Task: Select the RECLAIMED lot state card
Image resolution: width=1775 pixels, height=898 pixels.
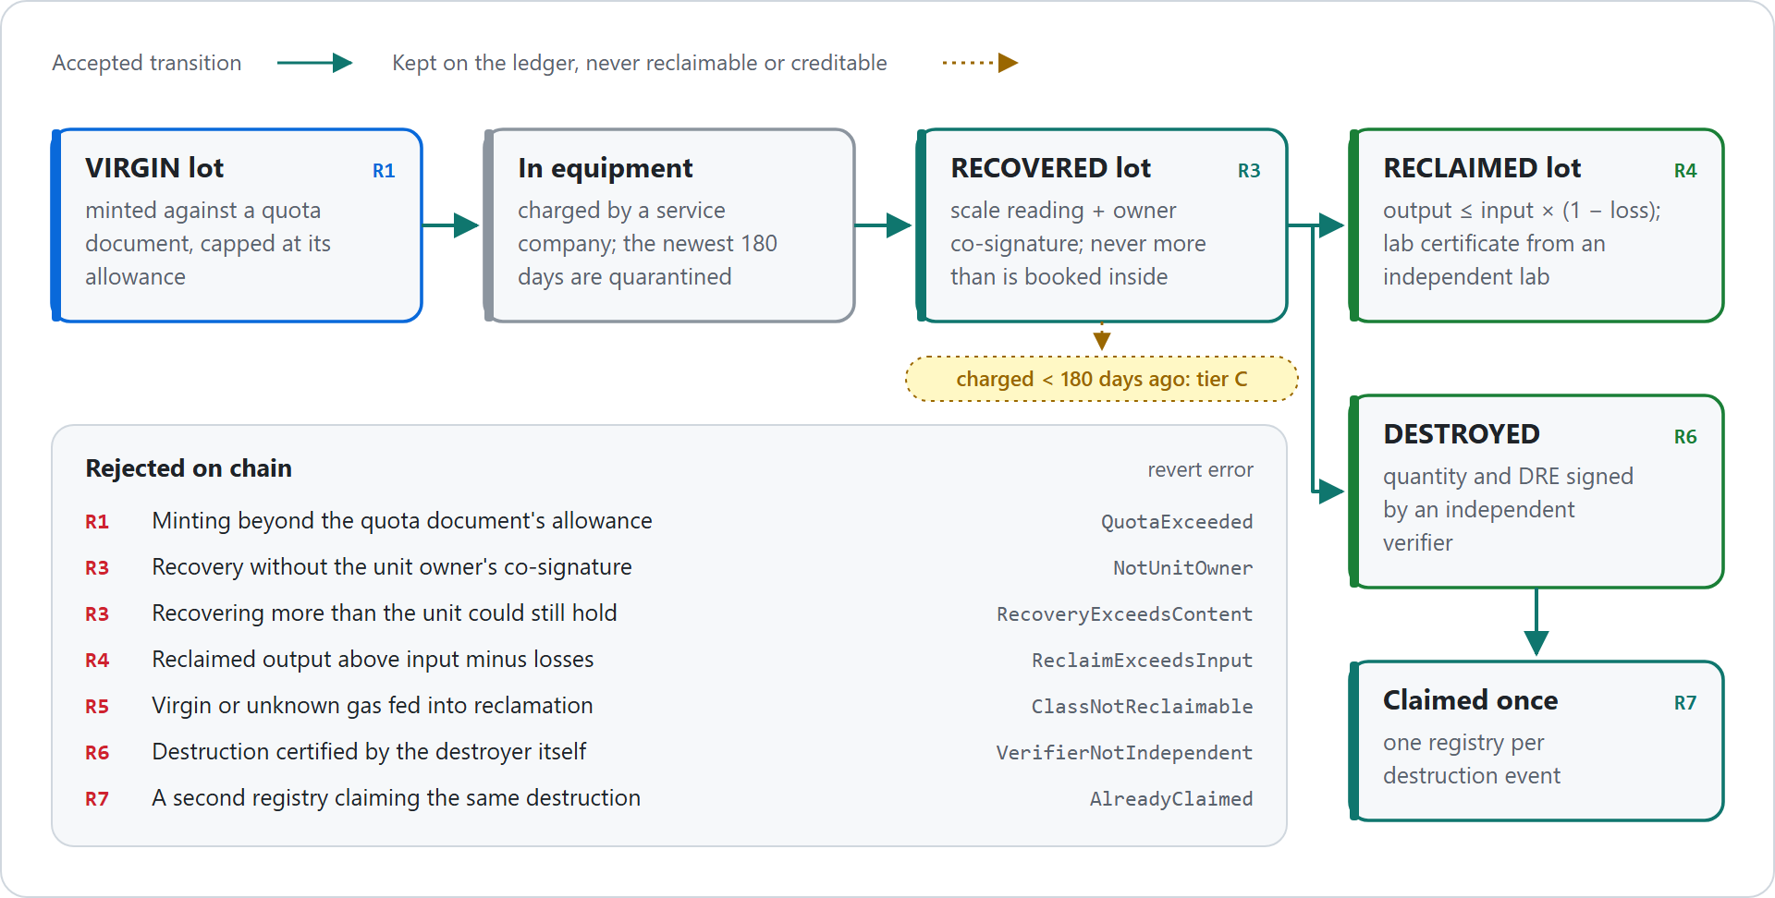Action: (x=1536, y=225)
